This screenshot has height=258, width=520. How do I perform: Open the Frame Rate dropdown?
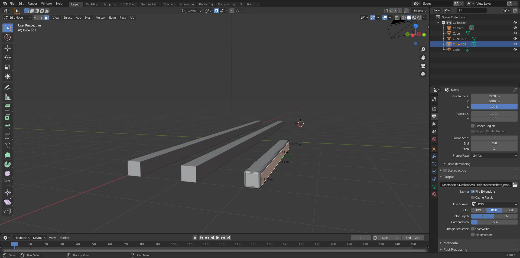pos(494,156)
